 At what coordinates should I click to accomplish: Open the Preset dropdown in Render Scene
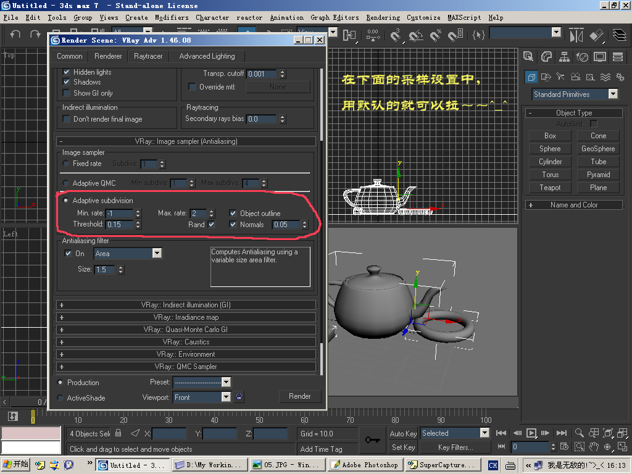226,381
